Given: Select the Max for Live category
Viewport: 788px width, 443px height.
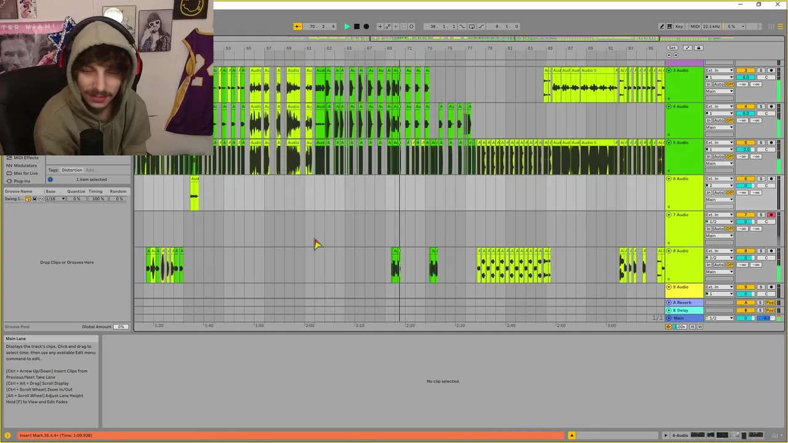Looking at the screenshot, I should pyautogui.click(x=25, y=173).
